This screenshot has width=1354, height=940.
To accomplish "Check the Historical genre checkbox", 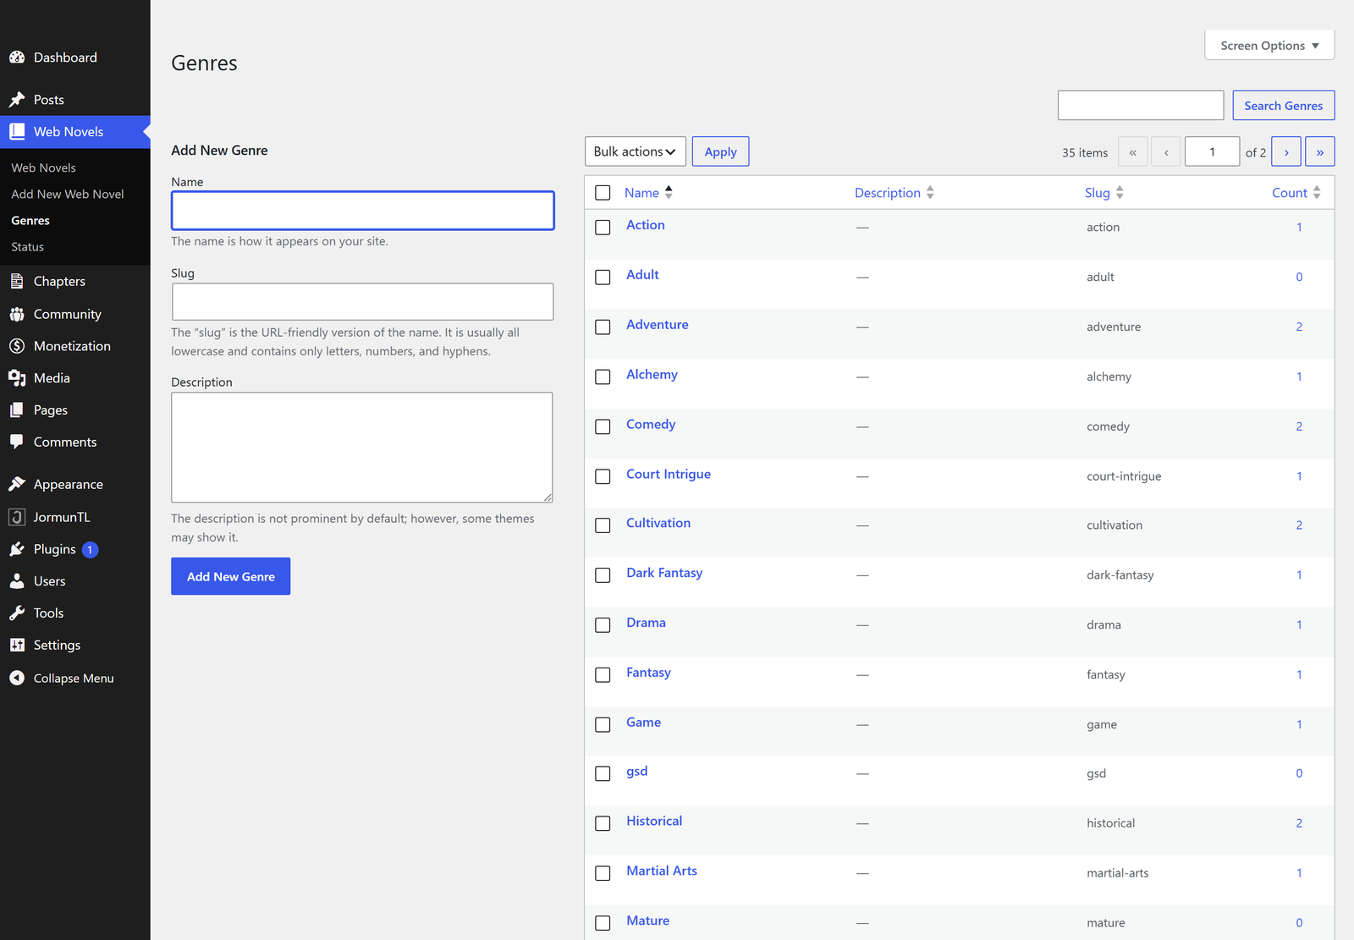I will pos(603,823).
